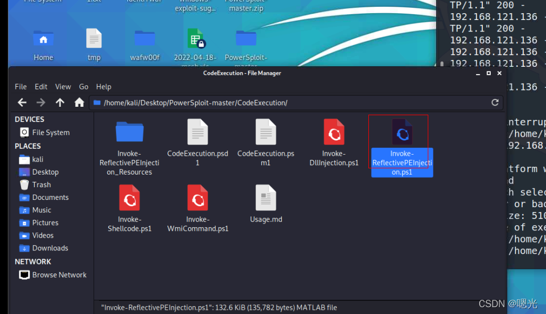The height and width of the screenshot is (314, 546).
Task: Open the Help menu
Action: (104, 86)
